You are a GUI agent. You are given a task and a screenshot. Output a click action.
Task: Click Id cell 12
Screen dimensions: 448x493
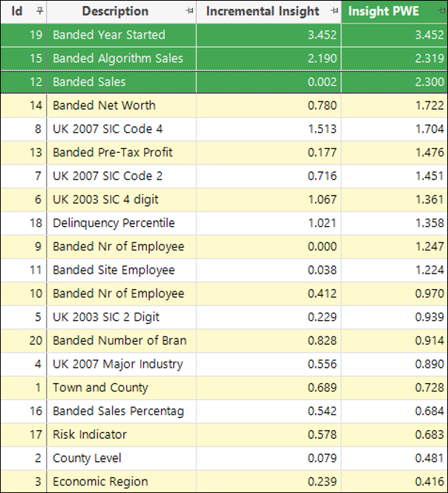(x=24, y=82)
